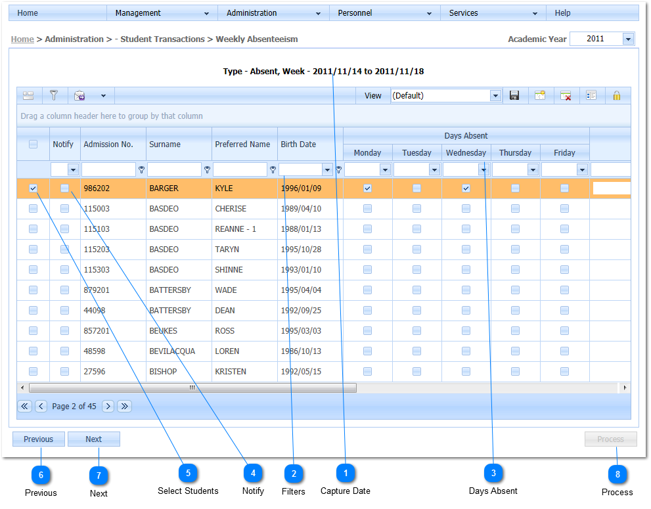Screen dimensions: 651x509
Task: Click the save view floppy disk icon
Action: 514,95
